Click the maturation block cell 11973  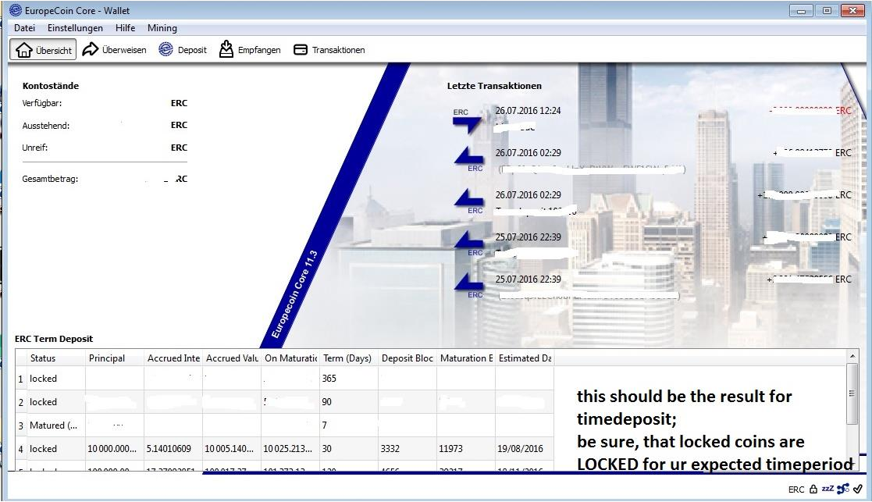click(x=466, y=449)
